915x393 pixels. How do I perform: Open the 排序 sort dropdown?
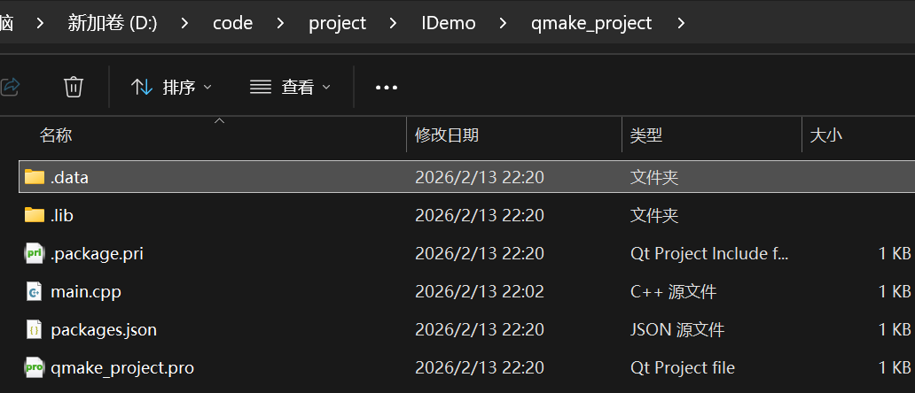point(172,87)
